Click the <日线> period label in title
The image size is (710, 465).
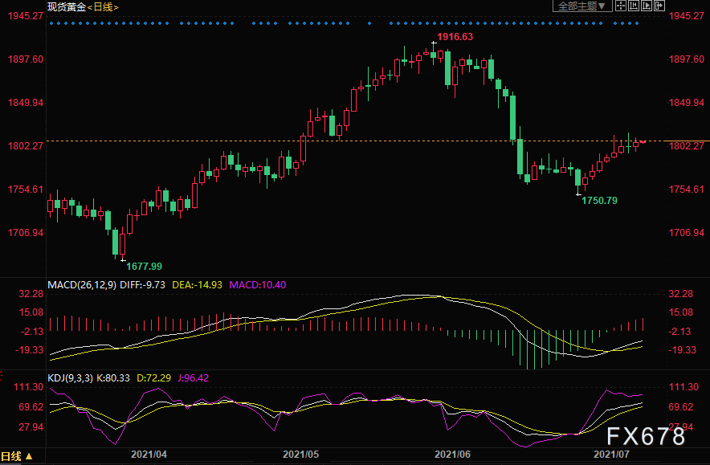pos(103,6)
